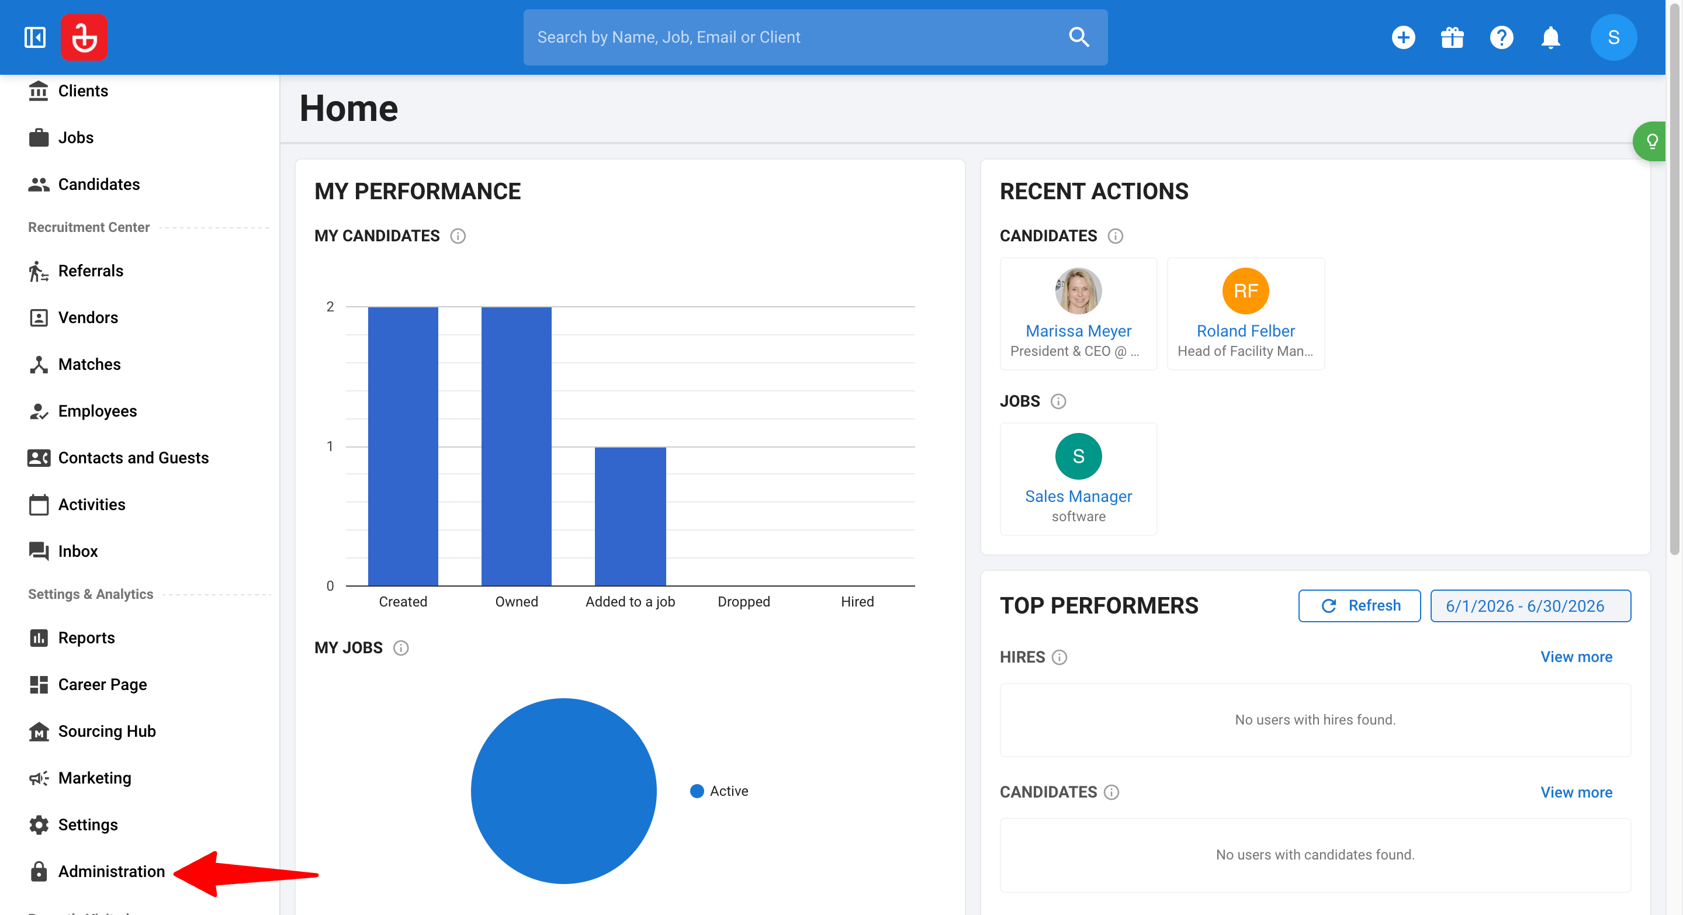Show info for Recent Actions Candidates
This screenshot has height=915, width=1683.
coord(1115,236)
